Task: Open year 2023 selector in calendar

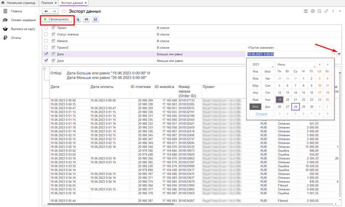Action: click(x=262, y=64)
